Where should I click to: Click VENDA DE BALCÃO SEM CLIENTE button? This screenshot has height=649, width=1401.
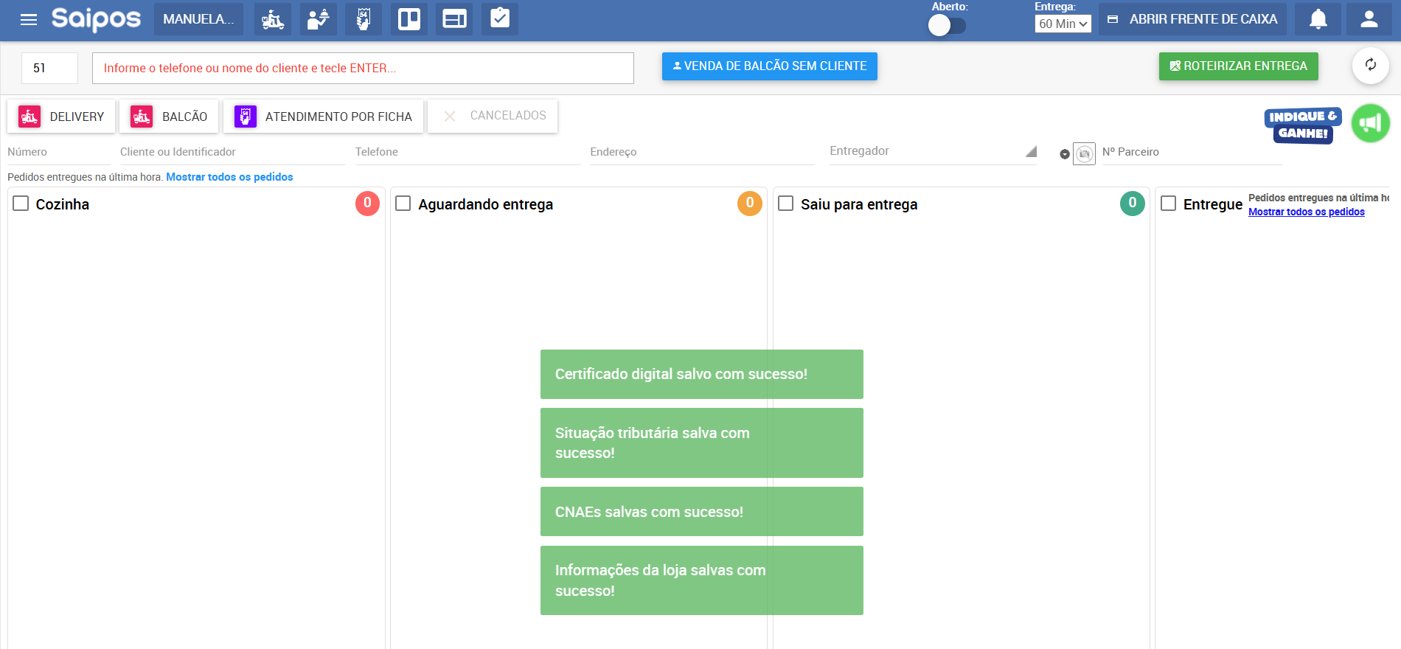(x=769, y=66)
